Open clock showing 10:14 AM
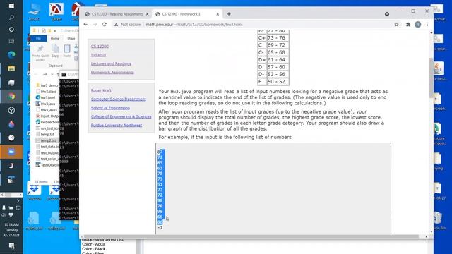 [x=11, y=230]
